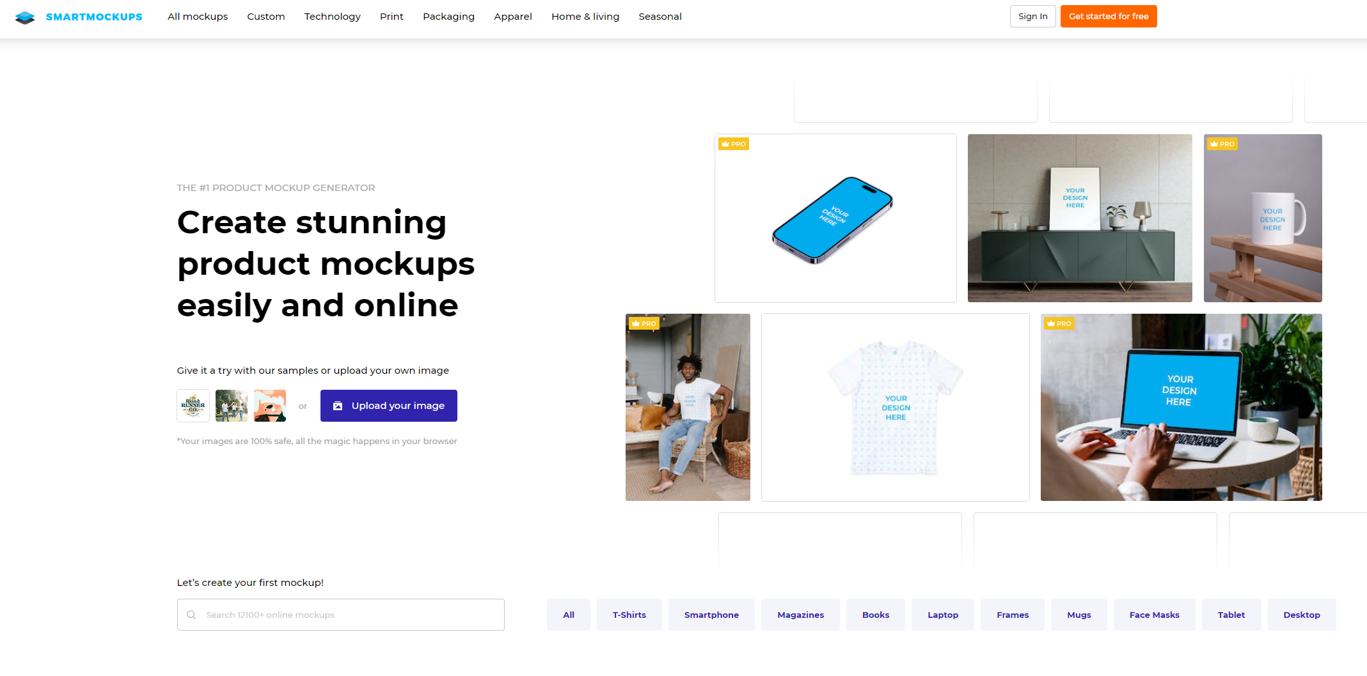Open the white T-shirt mockup
This screenshot has width=1367, height=676.
click(x=896, y=407)
